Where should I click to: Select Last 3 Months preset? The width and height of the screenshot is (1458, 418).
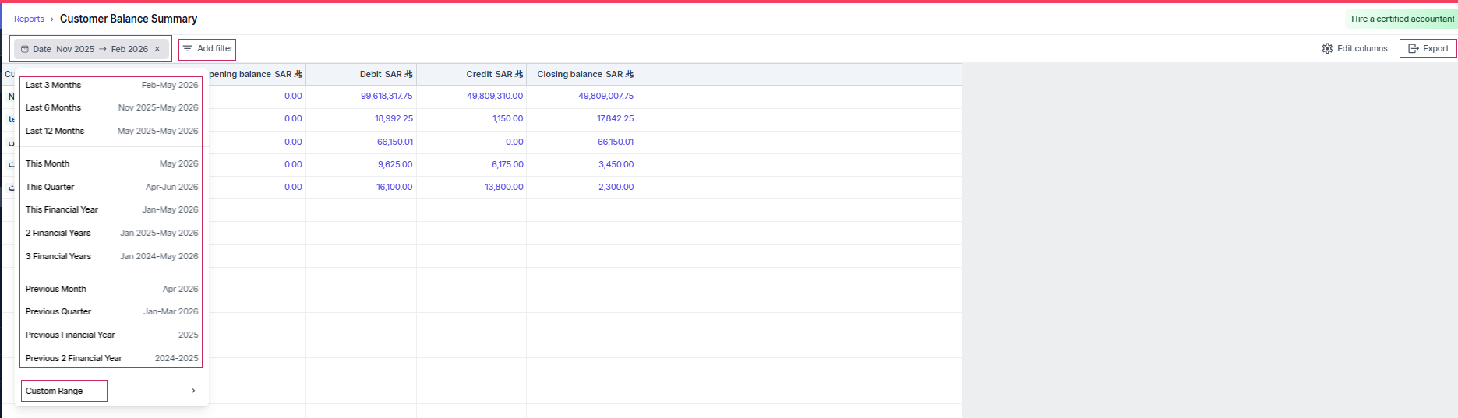pyautogui.click(x=111, y=85)
